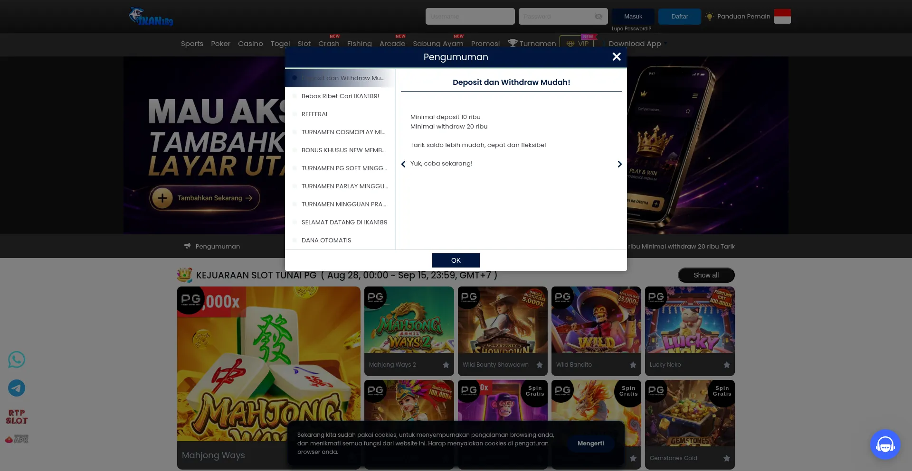Open the Sabung Ayam menu
Image resolution: width=912 pixels, height=471 pixels.
pyautogui.click(x=438, y=44)
